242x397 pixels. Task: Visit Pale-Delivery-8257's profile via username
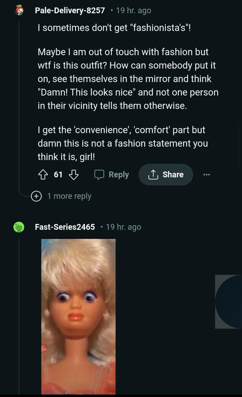click(70, 11)
